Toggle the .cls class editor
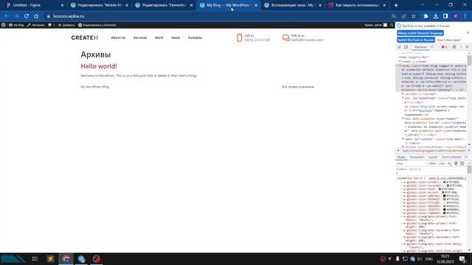The height and width of the screenshot is (265, 472). tap(441, 163)
